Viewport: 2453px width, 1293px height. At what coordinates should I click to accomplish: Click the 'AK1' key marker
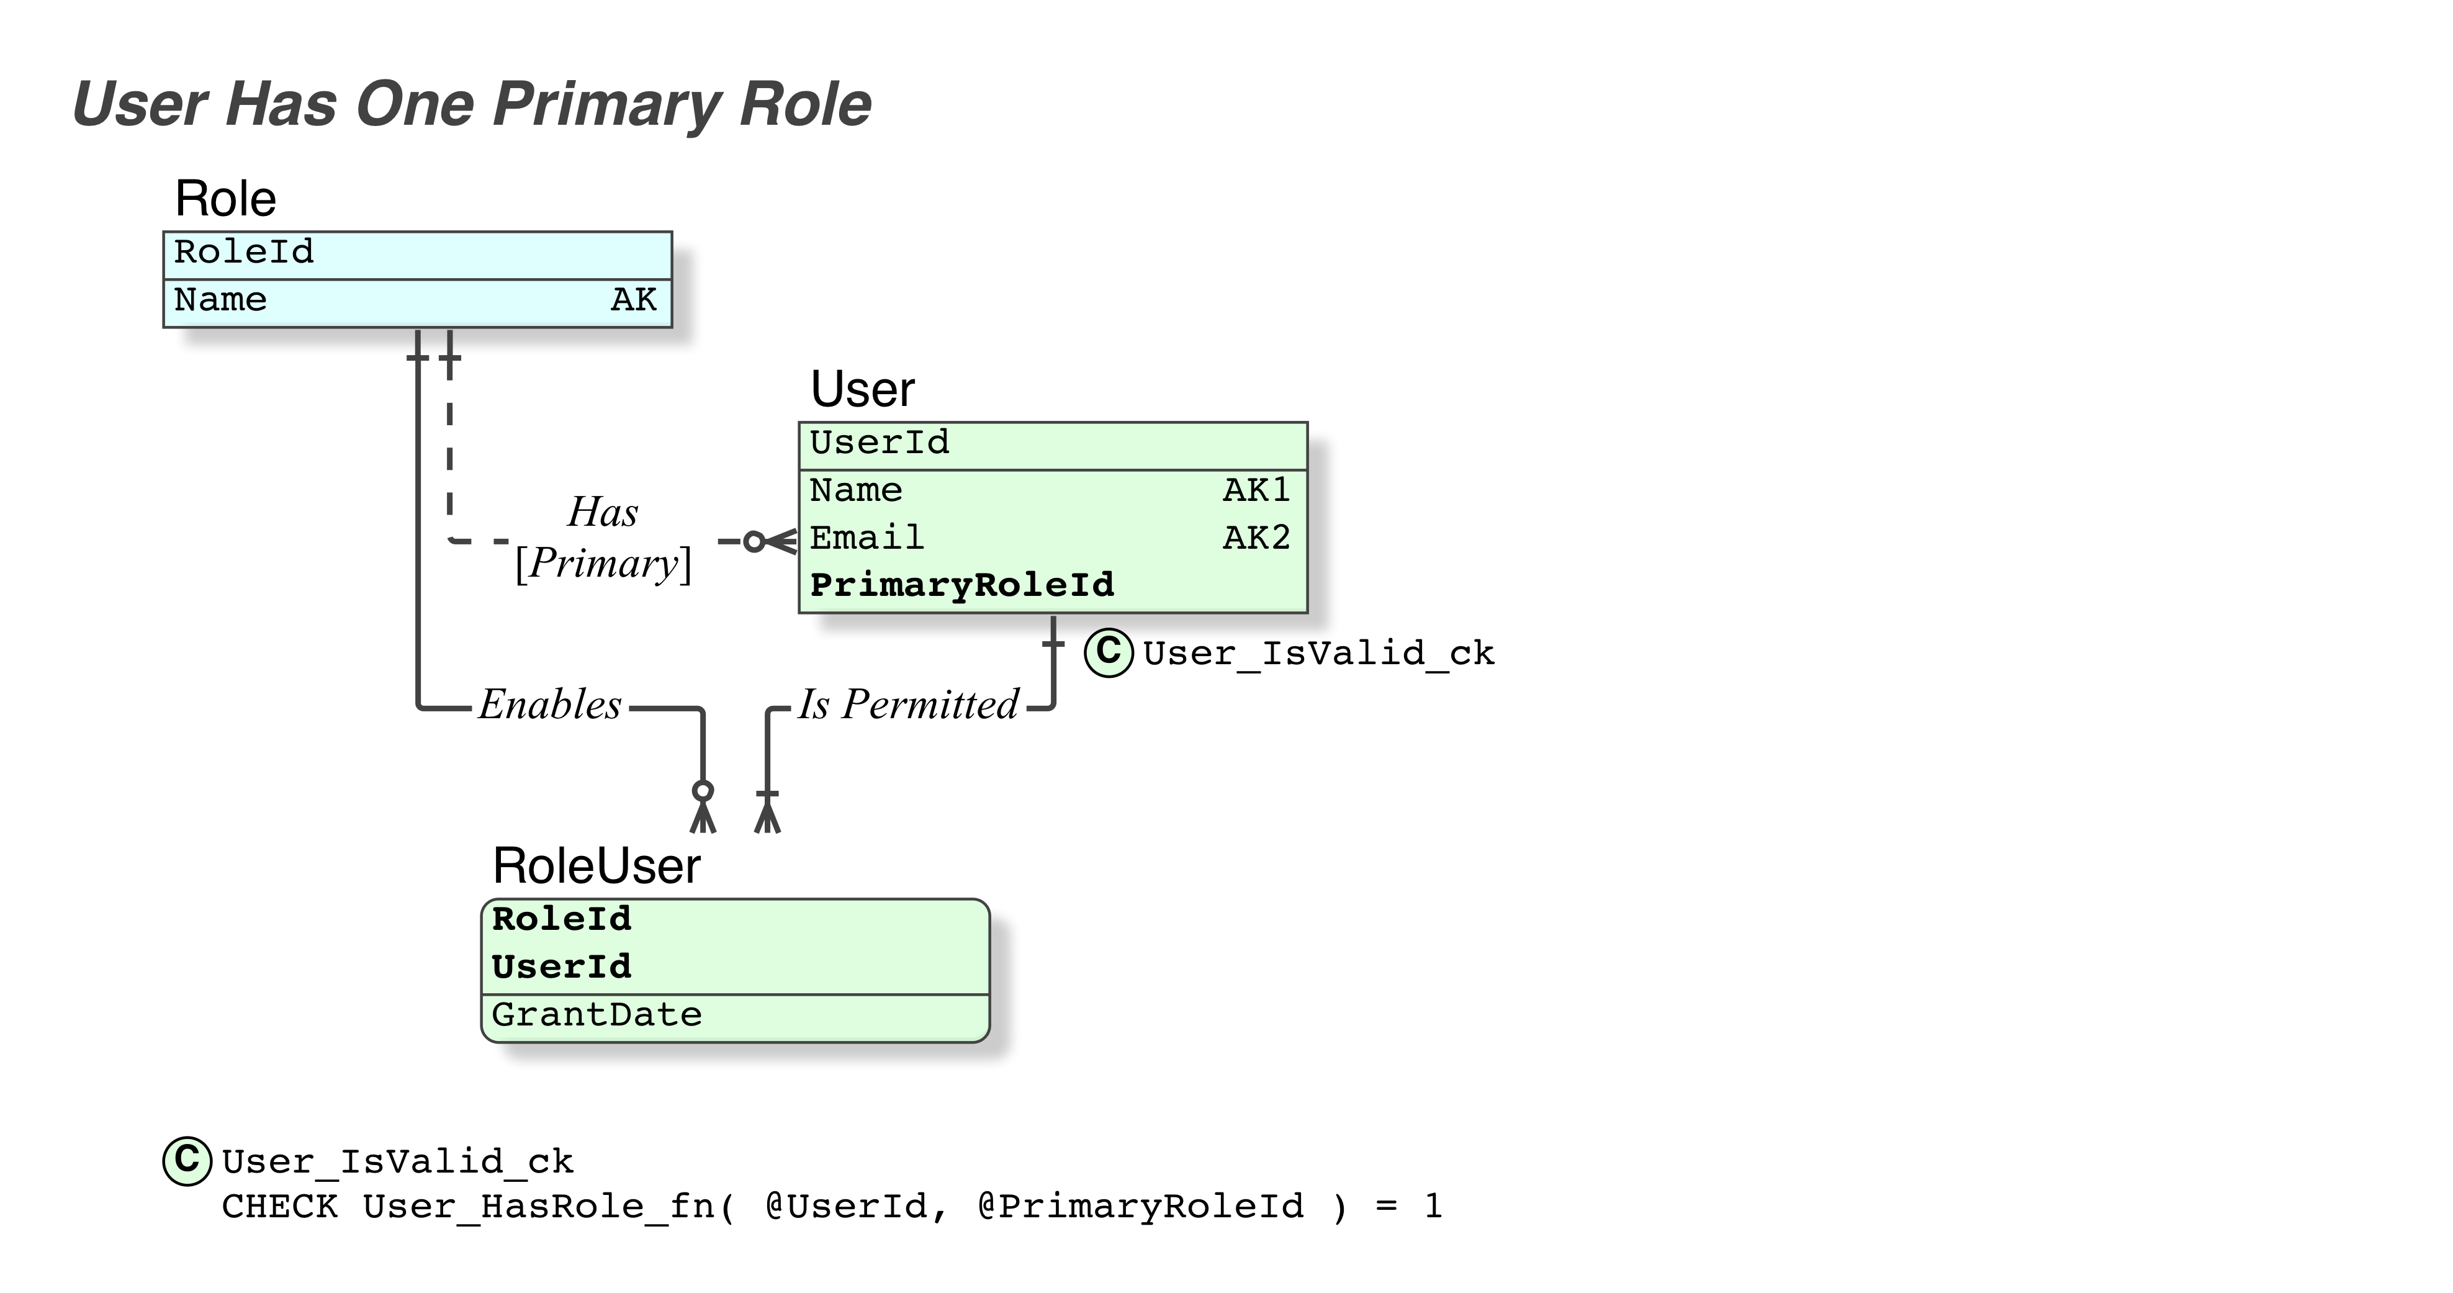[1257, 490]
